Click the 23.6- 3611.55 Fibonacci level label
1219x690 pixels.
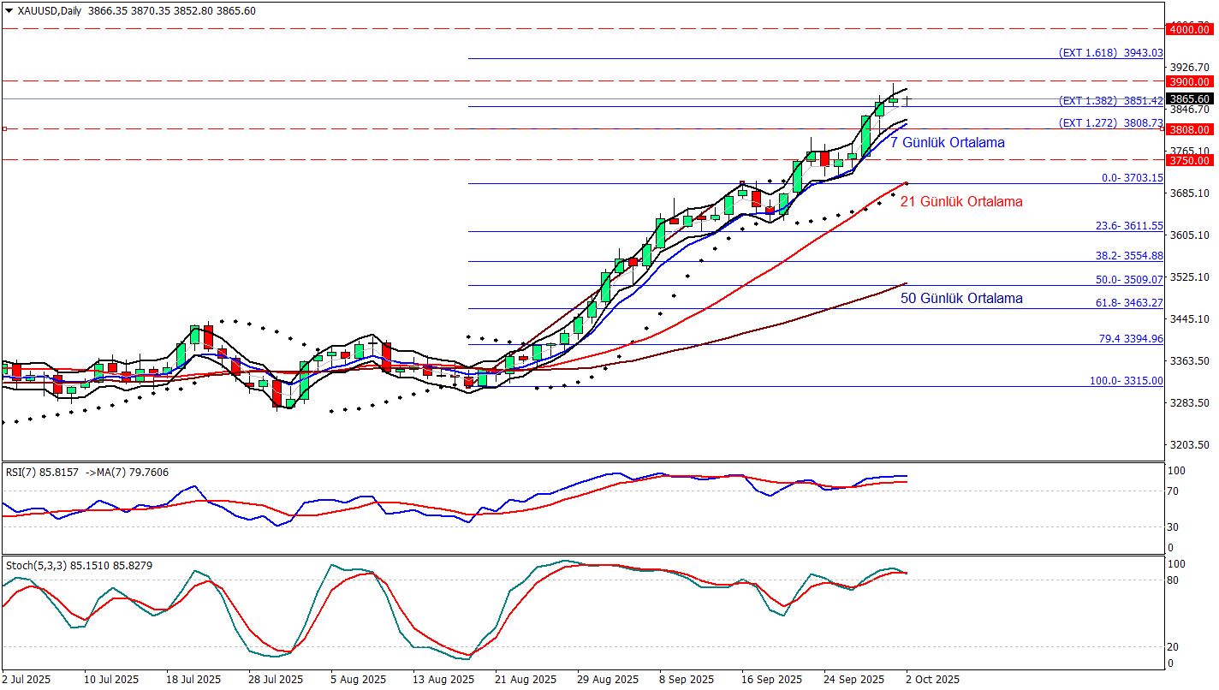[1129, 225]
